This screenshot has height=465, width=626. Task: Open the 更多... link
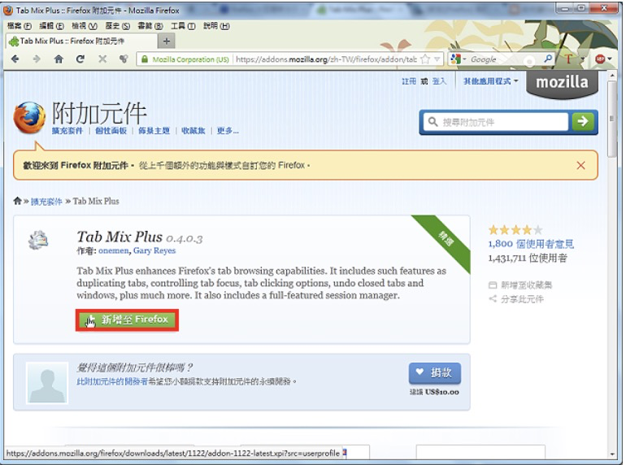point(228,131)
